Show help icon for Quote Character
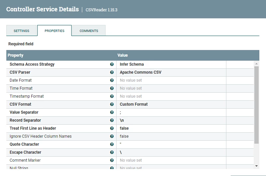Viewport: 266px width, 176px height. 112,144
